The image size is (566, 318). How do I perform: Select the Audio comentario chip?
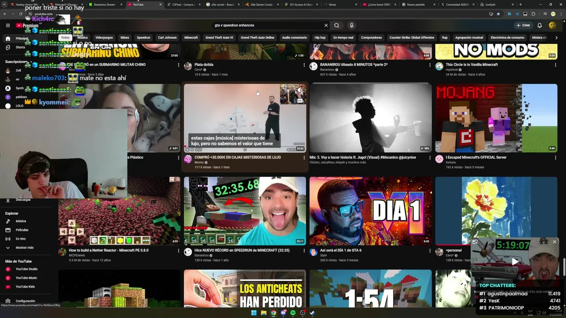tap(294, 38)
